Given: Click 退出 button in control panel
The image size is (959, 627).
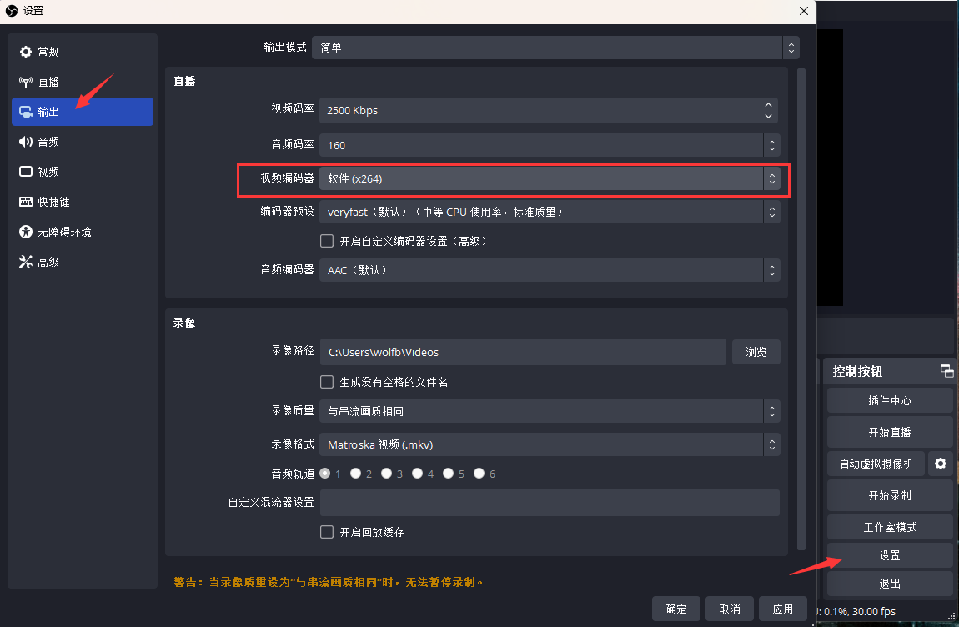Looking at the screenshot, I should (x=890, y=584).
